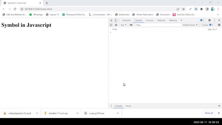Open the Chrome profile avatar
This screenshot has height=125, width=222.
point(213,9)
